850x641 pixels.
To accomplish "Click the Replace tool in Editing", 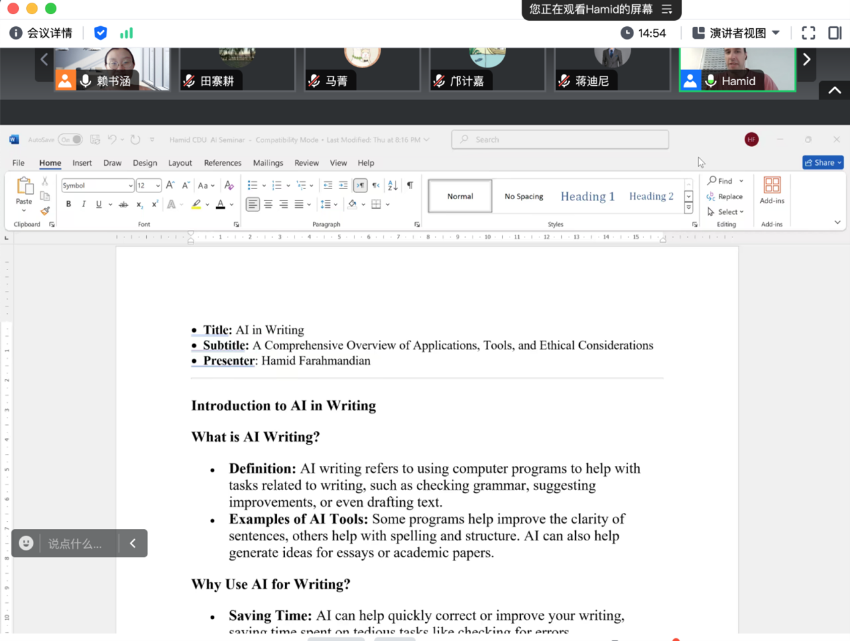I will (x=725, y=196).
